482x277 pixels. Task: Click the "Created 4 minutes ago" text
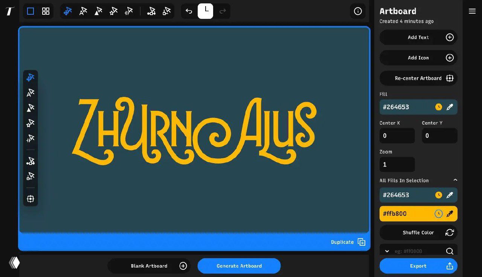pyautogui.click(x=406, y=21)
